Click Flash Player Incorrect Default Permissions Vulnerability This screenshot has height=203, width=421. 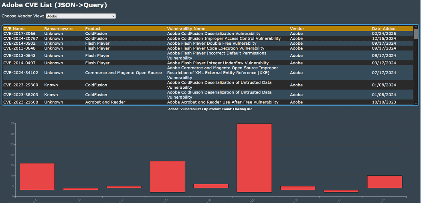coord(217,56)
